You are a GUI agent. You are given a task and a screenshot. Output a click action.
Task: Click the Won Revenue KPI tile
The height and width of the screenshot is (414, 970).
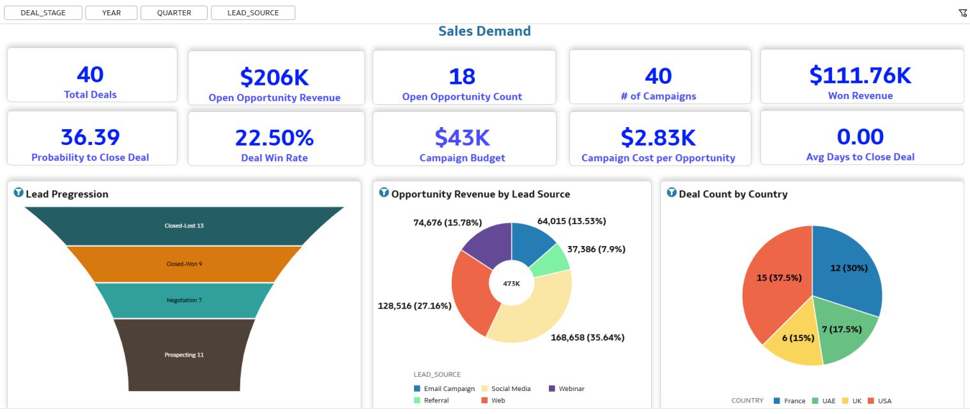pyautogui.click(x=861, y=77)
